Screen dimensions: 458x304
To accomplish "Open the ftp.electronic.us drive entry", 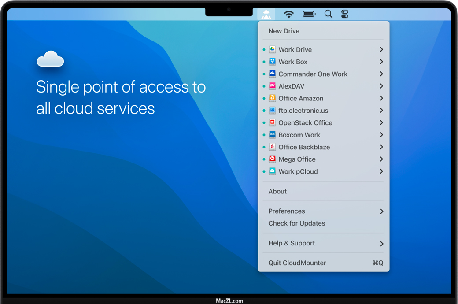I will click(x=303, y=111).
